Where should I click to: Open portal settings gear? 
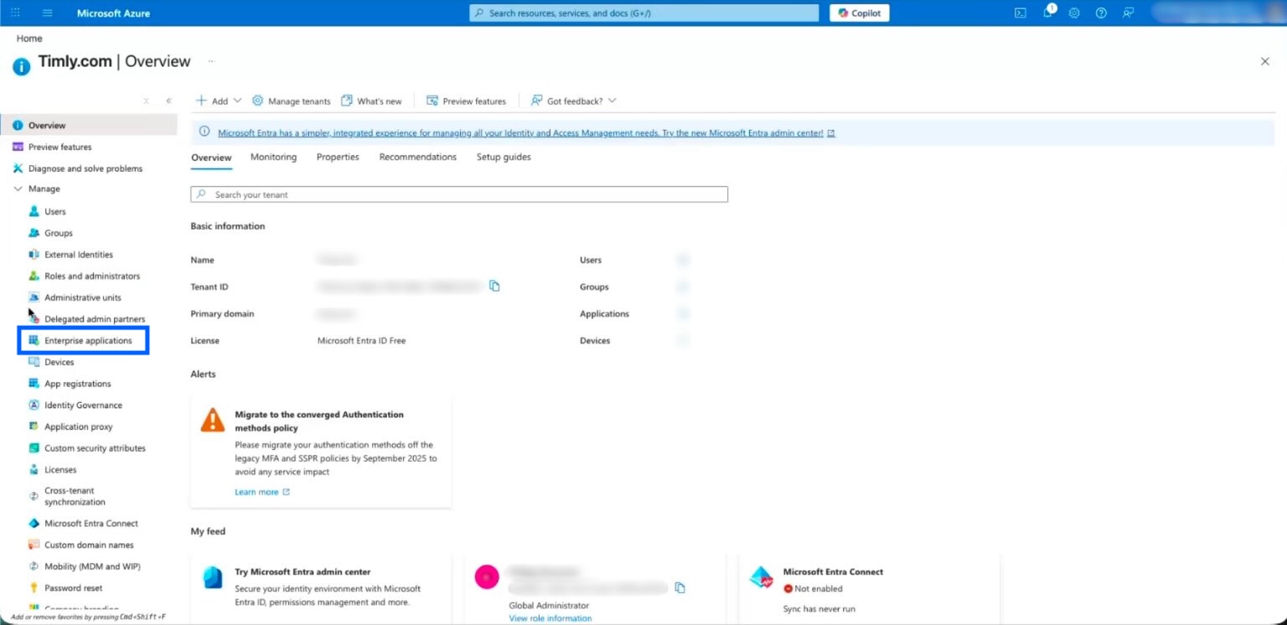pyautogui.click(x=1074, y=13)
